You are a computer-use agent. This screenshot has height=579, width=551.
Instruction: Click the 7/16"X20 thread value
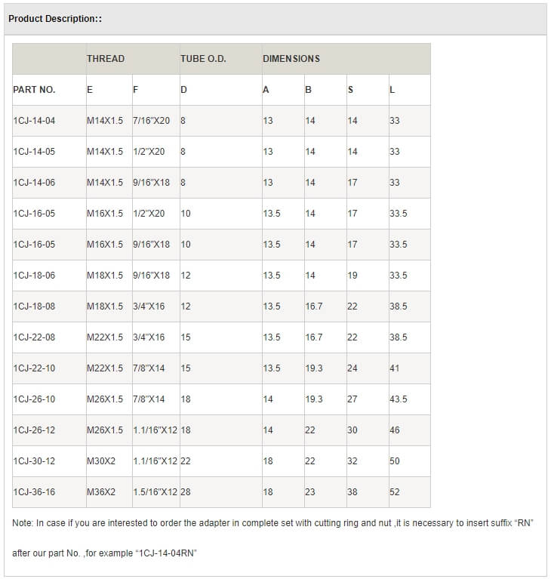(x=151, y=121)
